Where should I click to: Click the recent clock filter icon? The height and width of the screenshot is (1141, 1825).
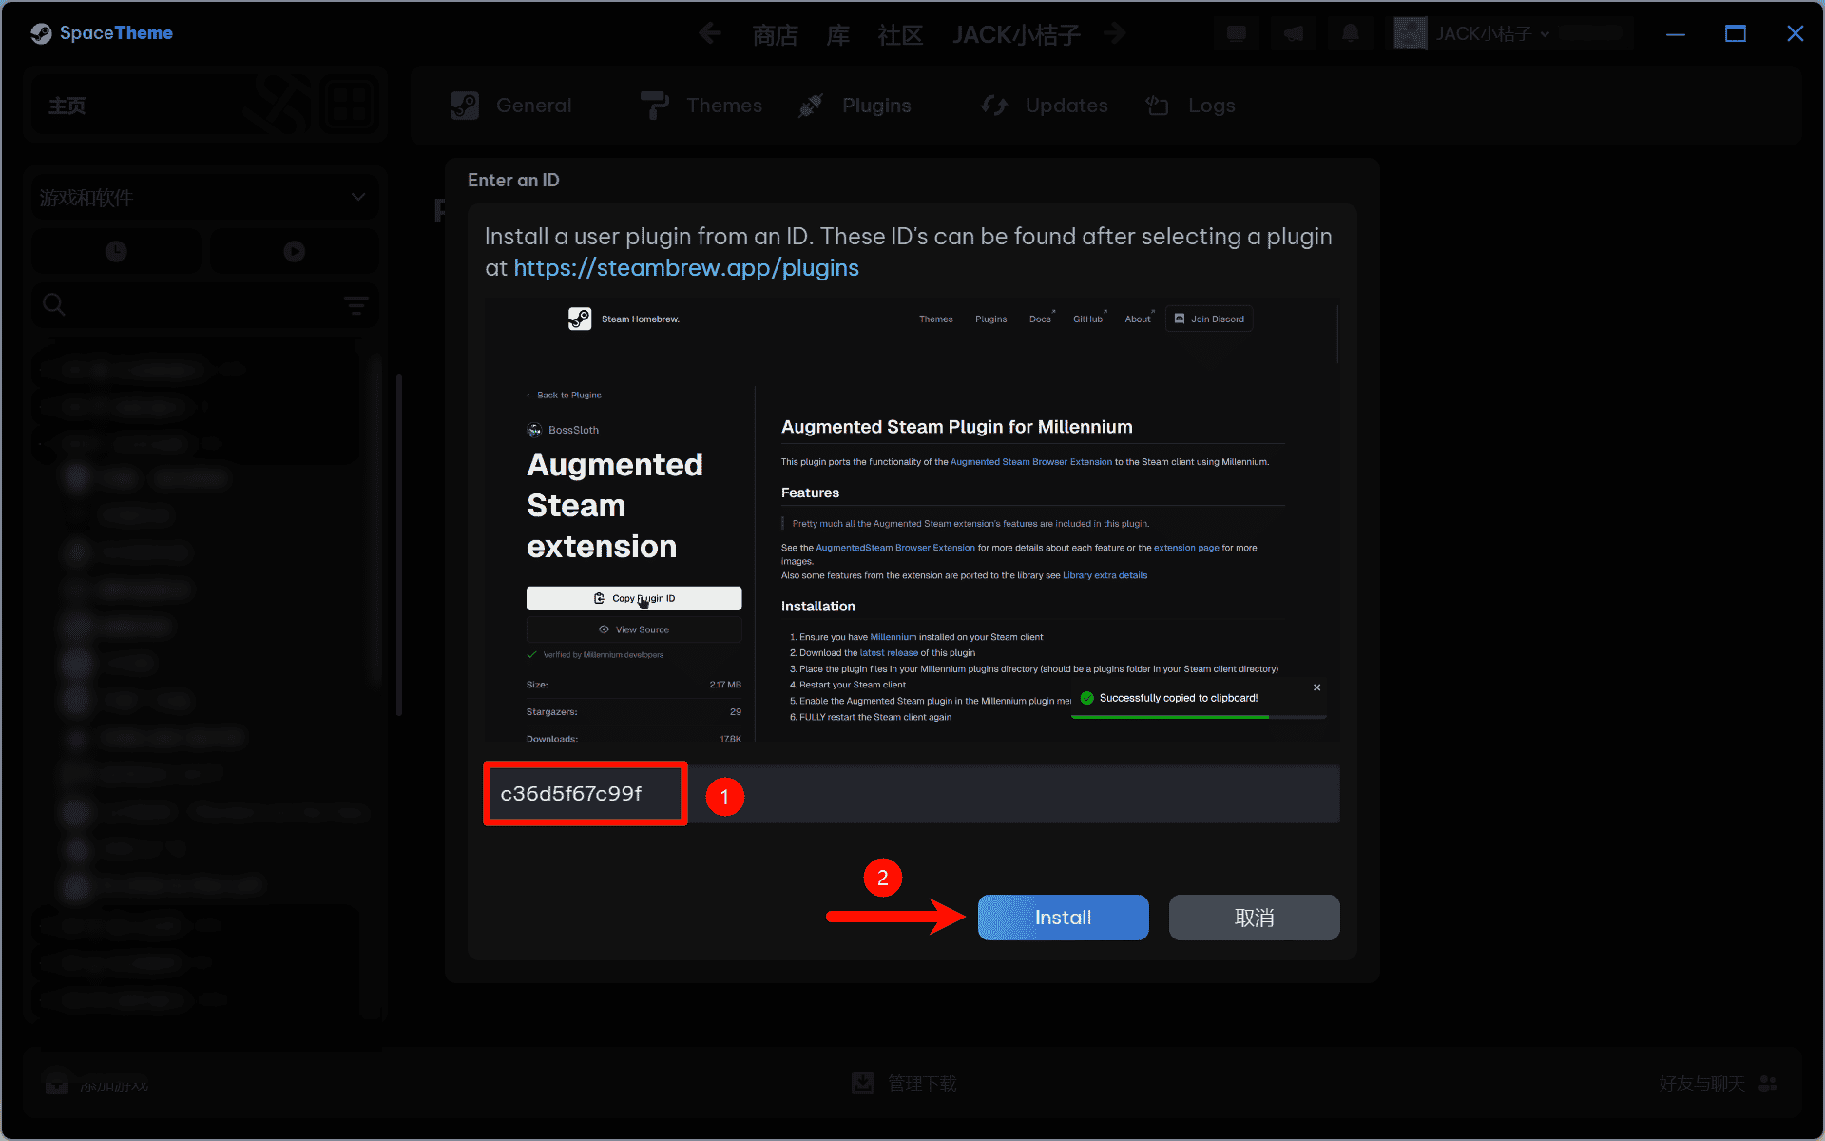[116, 252]
